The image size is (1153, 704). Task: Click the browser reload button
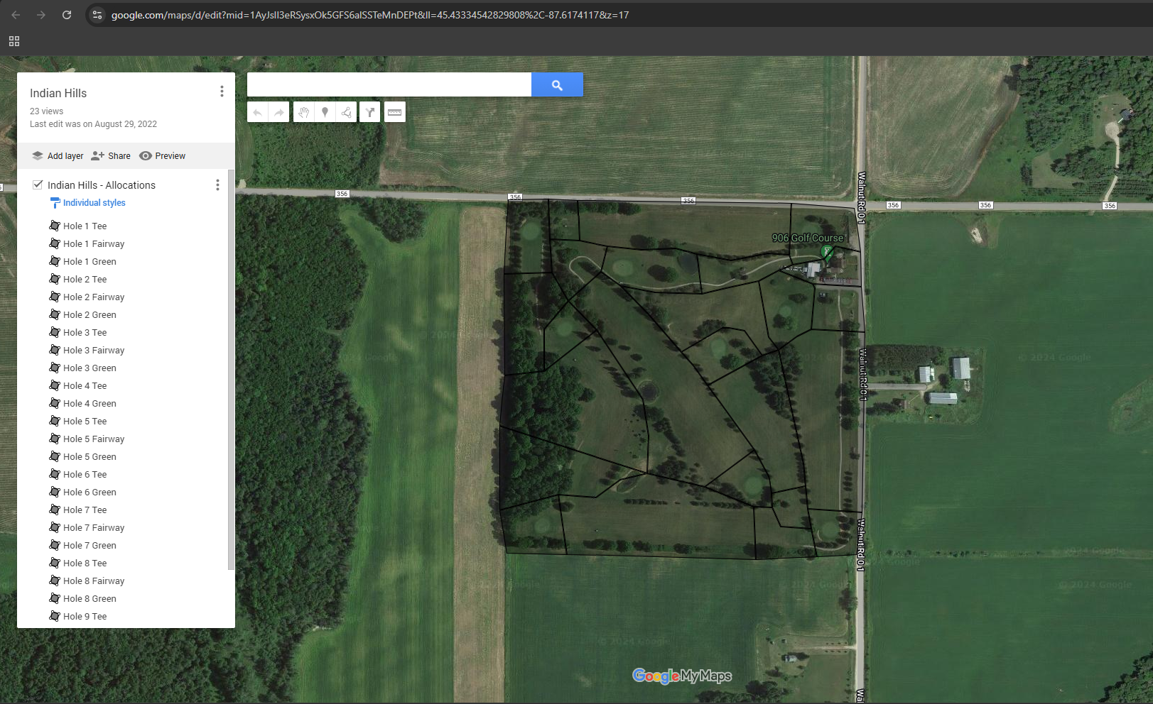tap(67, 15)
